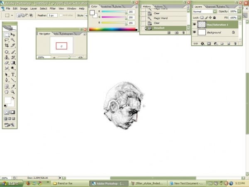Image resolution: width=249 pixels, height=187 pixels.
Task: Select the Eraser tool
Action: point(7,63)
